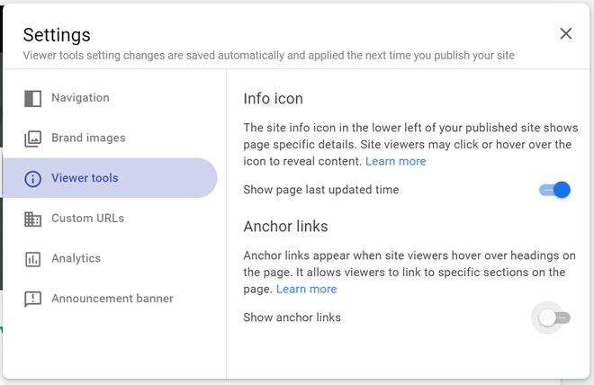The image size is (594, 385).
Task: Click the Viewer tools info icon
Action: (33, 178)
